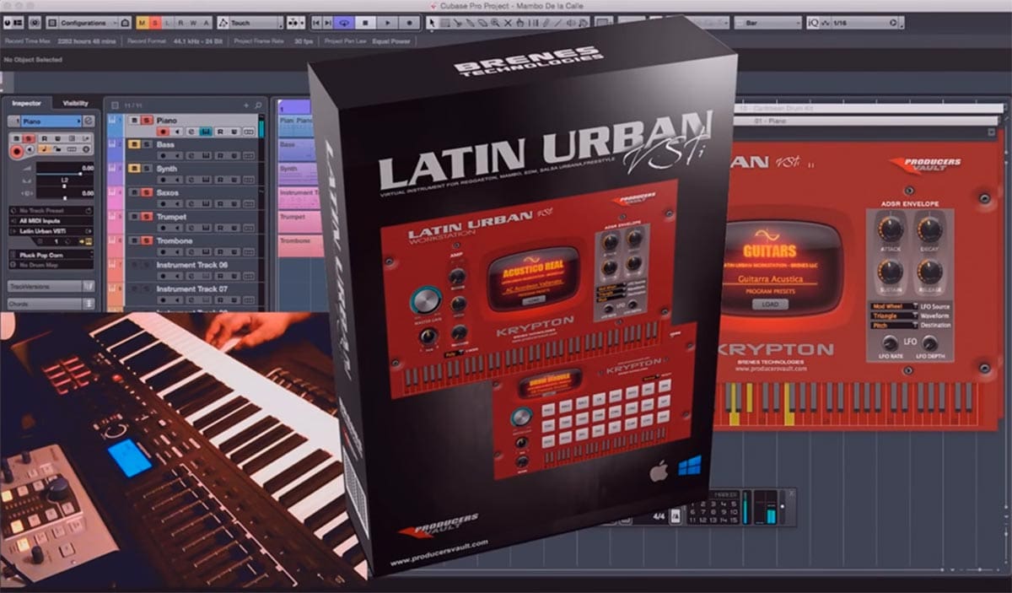
Task: Switch to the Visibility tab
Action: pos(76,103)
